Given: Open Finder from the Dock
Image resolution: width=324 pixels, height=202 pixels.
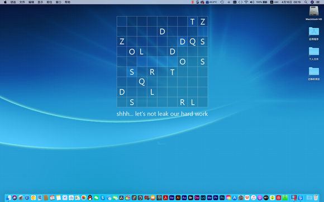Looking at the screenshot, I should coord(8,198).
